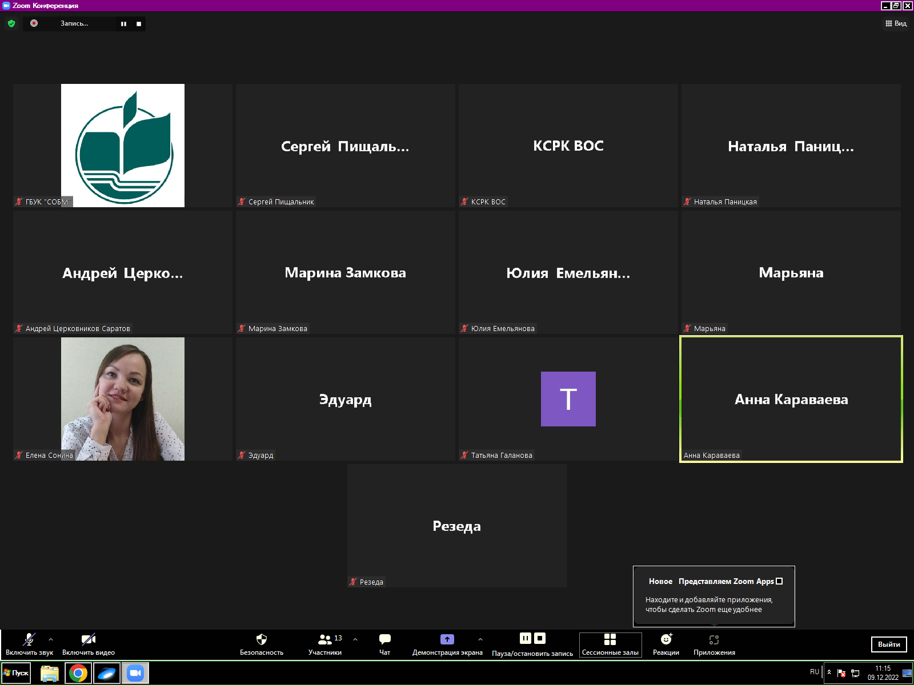Open the Apps (Приложения) icon
Image resolution: width=914 pixels, height=685 pixels.
[x=714, y=640]
